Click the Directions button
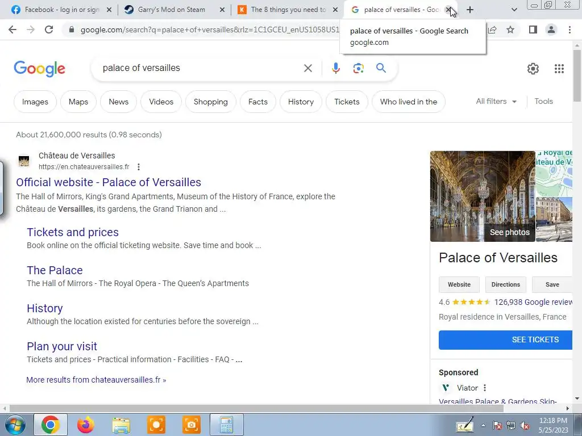582x436 pixels. [x=505, y=284]
